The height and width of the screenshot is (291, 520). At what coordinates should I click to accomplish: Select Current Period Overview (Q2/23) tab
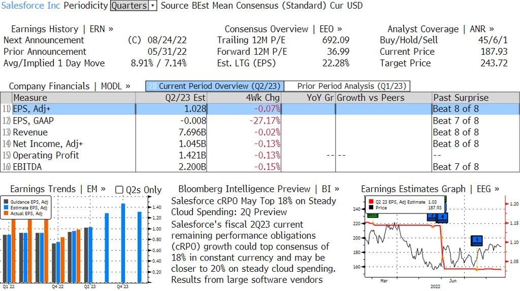click(215, 86)
